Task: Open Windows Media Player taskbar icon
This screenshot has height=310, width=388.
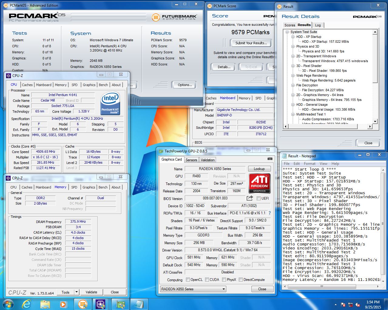Action: [x=63, y=304]
